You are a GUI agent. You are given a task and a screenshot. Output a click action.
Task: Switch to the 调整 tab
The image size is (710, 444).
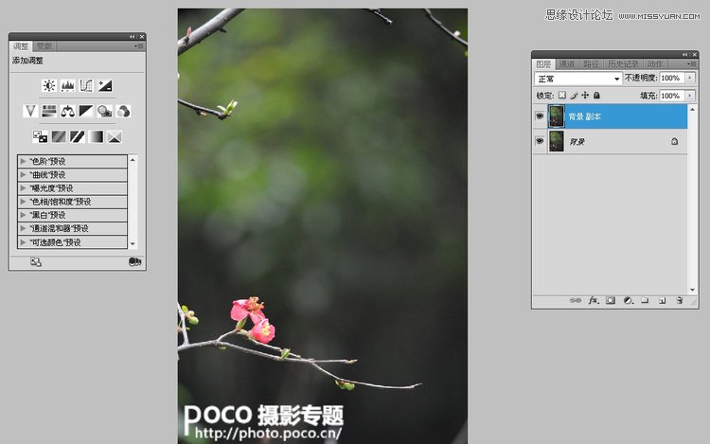point(21,46)
